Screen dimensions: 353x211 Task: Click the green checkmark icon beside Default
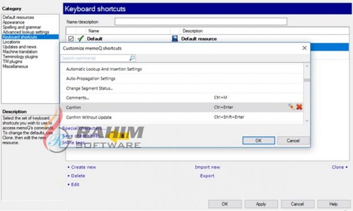[x=80, y=38]
